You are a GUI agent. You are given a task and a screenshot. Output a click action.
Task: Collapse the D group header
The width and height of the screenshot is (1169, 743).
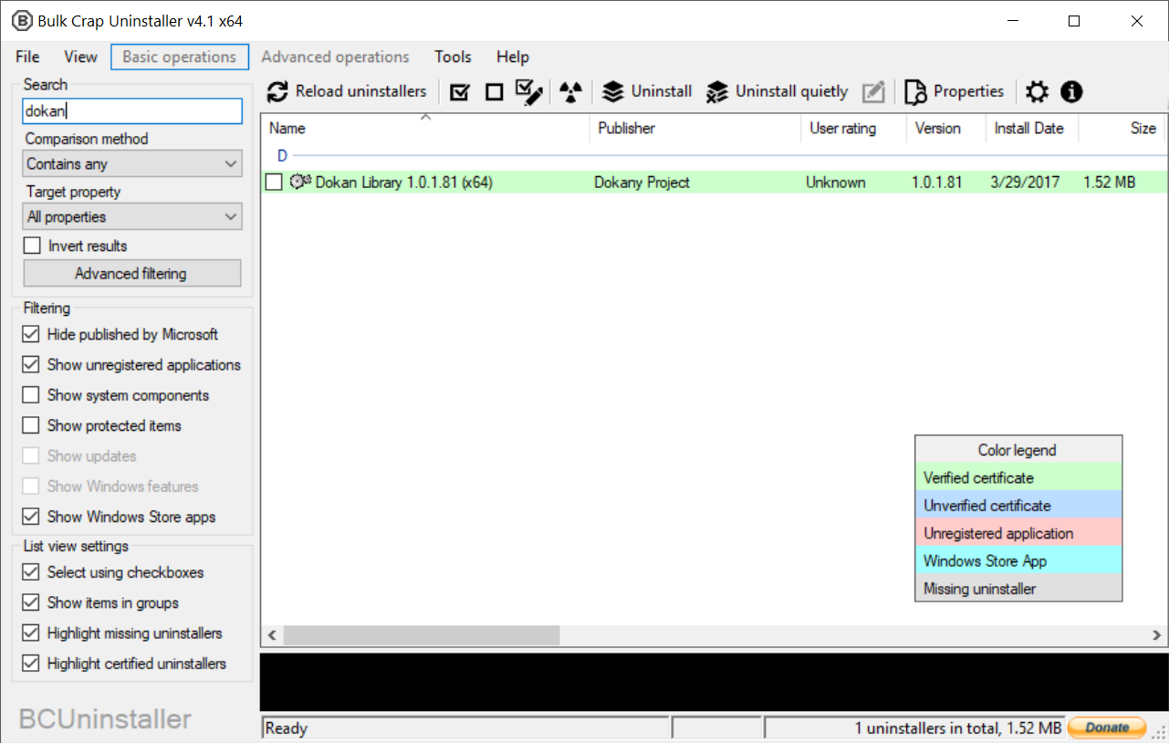coord(283,156)
